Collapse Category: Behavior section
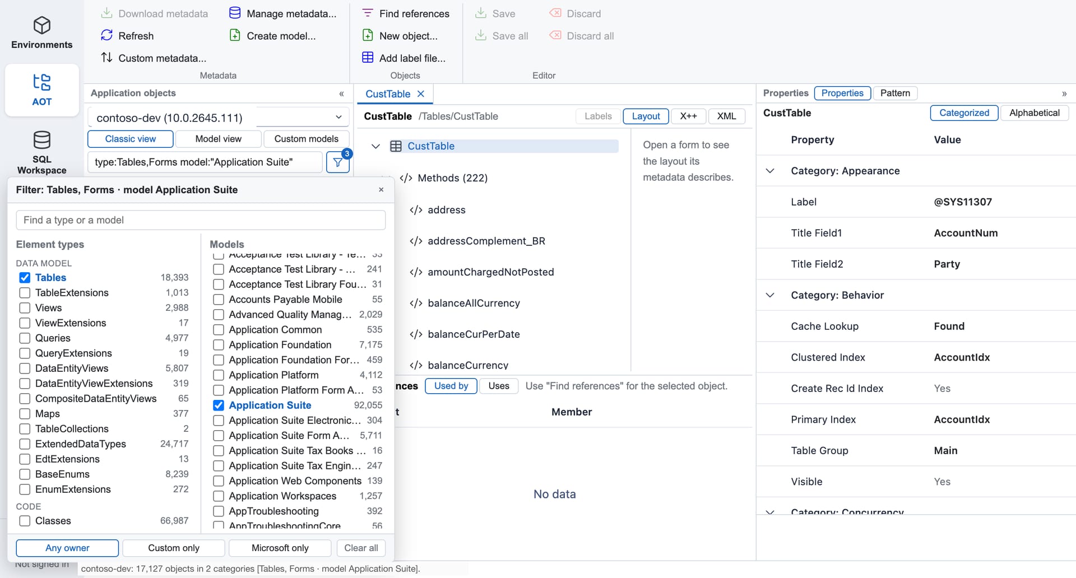The image size is (1076, 578). [x=770, y=295]
